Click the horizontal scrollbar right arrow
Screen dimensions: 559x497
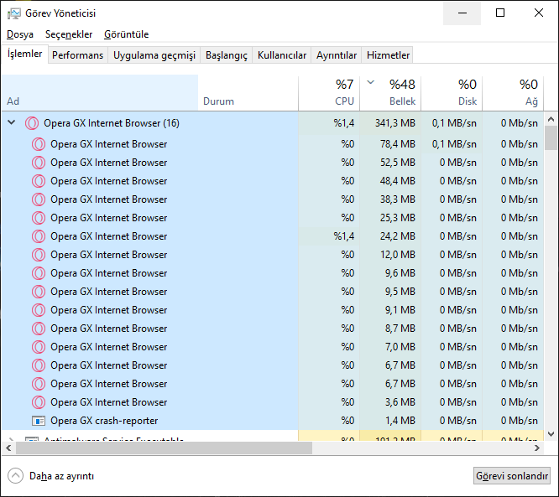[537, 448]
